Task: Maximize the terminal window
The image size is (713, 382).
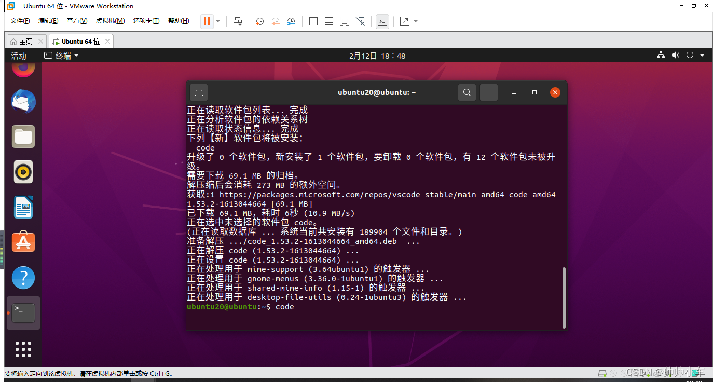Action: [534, 92]
